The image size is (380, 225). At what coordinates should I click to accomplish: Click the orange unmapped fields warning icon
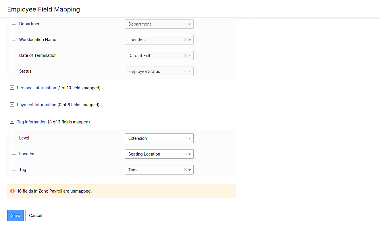coord(12,191)
